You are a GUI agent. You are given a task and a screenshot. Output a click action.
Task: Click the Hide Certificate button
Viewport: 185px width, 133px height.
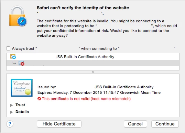pos(59,124)
